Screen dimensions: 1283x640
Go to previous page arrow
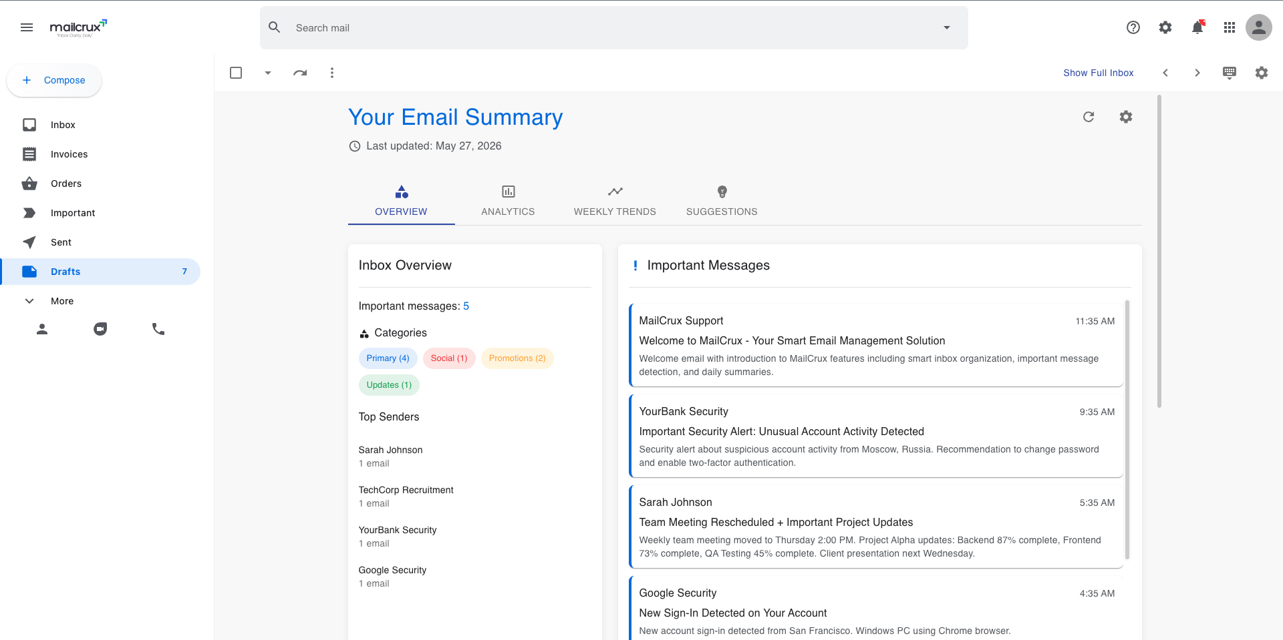1165,73
